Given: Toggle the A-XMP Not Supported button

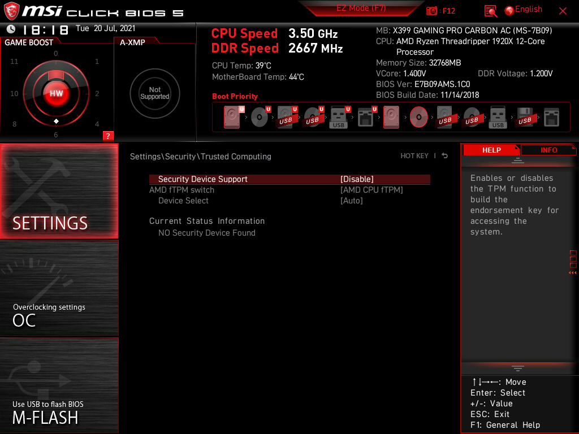Looking at the screenshot, I should coord(155,93).
